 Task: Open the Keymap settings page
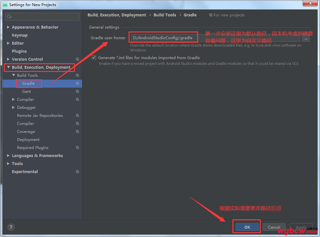(x=20, y=35)
